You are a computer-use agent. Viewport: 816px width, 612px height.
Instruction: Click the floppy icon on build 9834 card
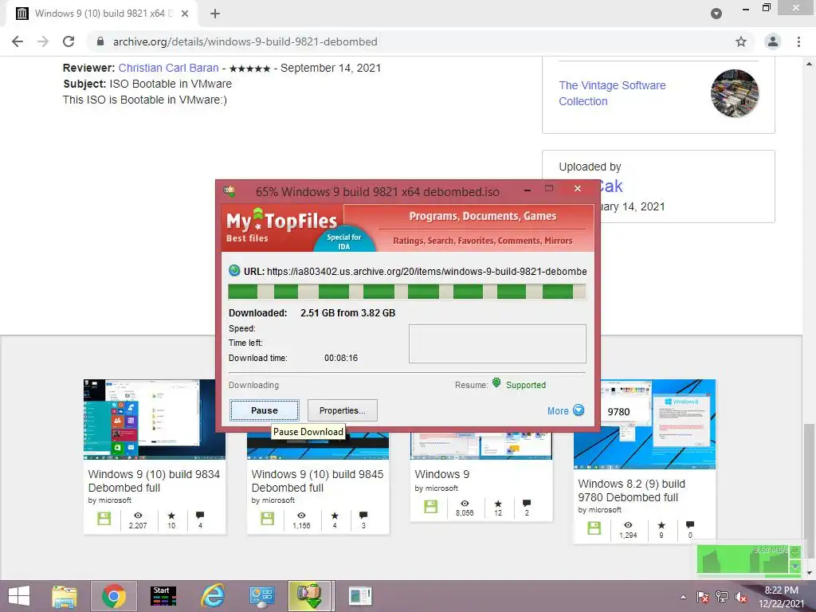(104, 518)
